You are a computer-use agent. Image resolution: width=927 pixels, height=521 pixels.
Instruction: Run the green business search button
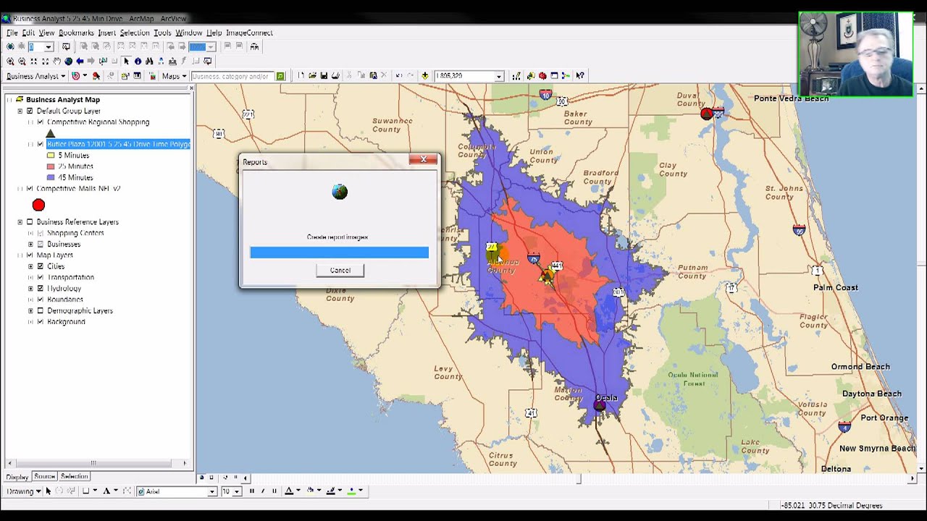tap(280, 76)
